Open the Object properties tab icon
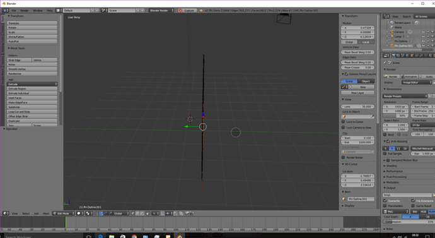Image resolution: width=435 pixels, height=238 pixels. tap(412, 56)
